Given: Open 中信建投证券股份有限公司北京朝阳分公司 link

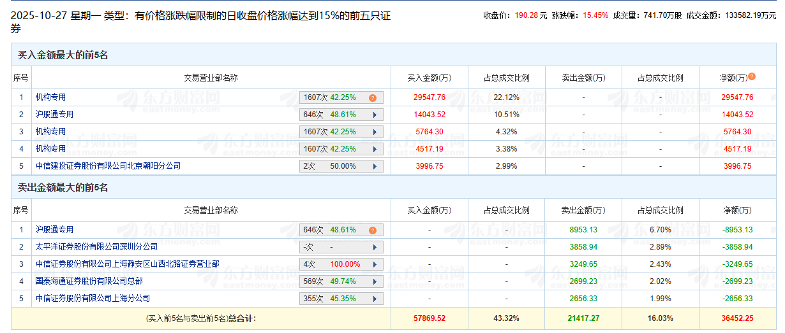Looking at the screenshot, I should tap(108, 166).
